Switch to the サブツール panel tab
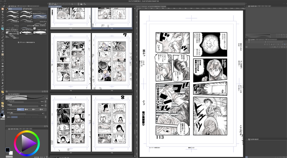 (x=13, y=6)
